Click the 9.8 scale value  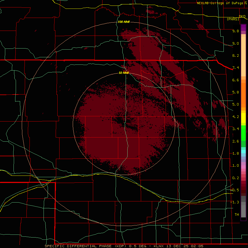(x=236, y=31)
